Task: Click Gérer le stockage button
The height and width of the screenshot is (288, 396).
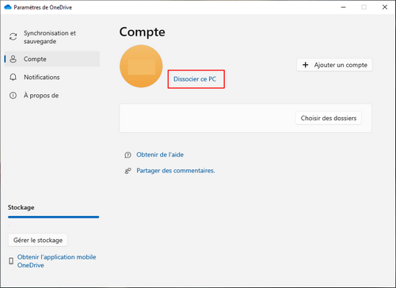Action: [38, 240]
